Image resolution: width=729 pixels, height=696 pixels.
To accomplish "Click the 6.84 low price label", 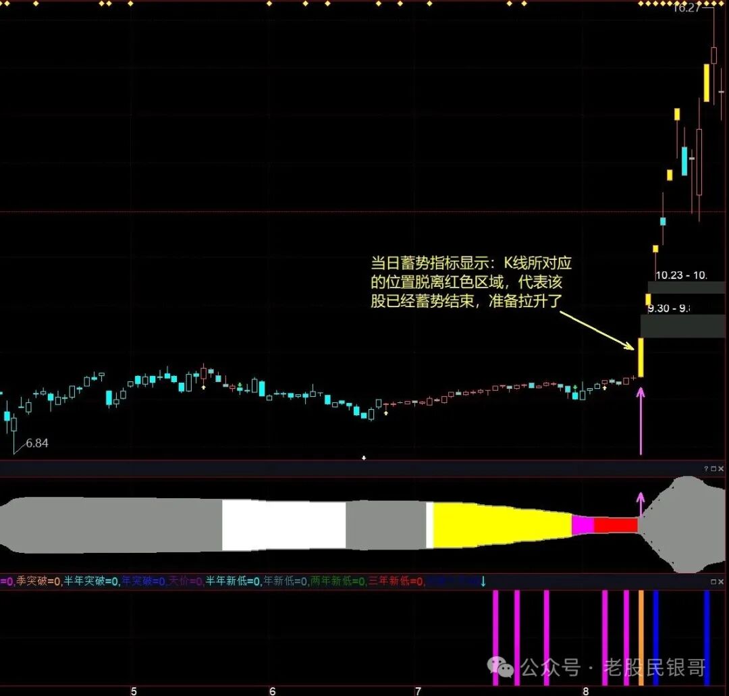I will 37,443.
